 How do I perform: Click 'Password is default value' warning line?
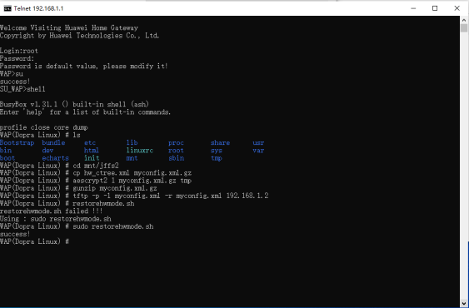click(x=84, y=66)
